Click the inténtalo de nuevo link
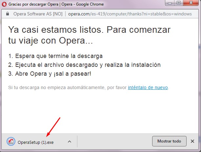Viewport: 201px width, 152px height. 148,87
